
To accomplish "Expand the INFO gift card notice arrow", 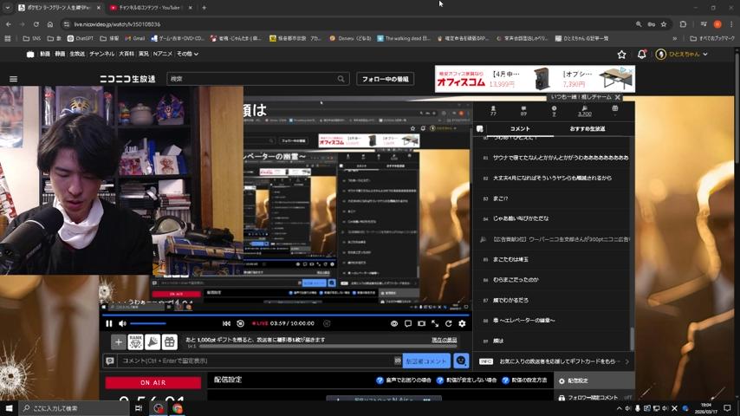I will [626, 361].
